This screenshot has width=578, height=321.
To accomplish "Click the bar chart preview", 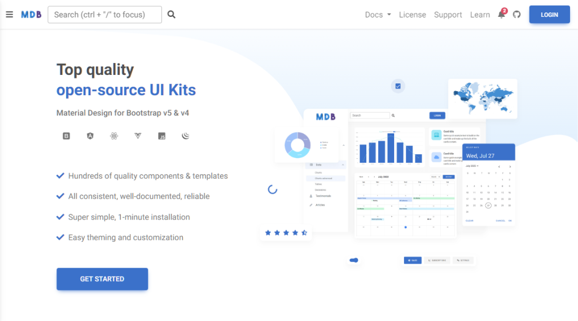I will tap(389, 147).
